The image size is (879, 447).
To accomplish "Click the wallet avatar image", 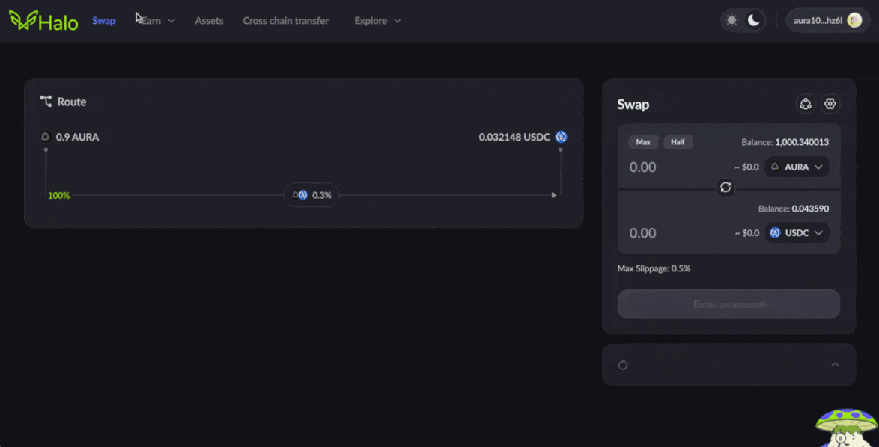I will 854,21.
